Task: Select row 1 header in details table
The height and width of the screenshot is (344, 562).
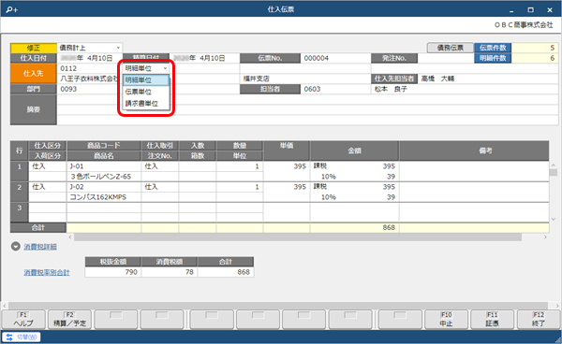Action: [20, 171]
